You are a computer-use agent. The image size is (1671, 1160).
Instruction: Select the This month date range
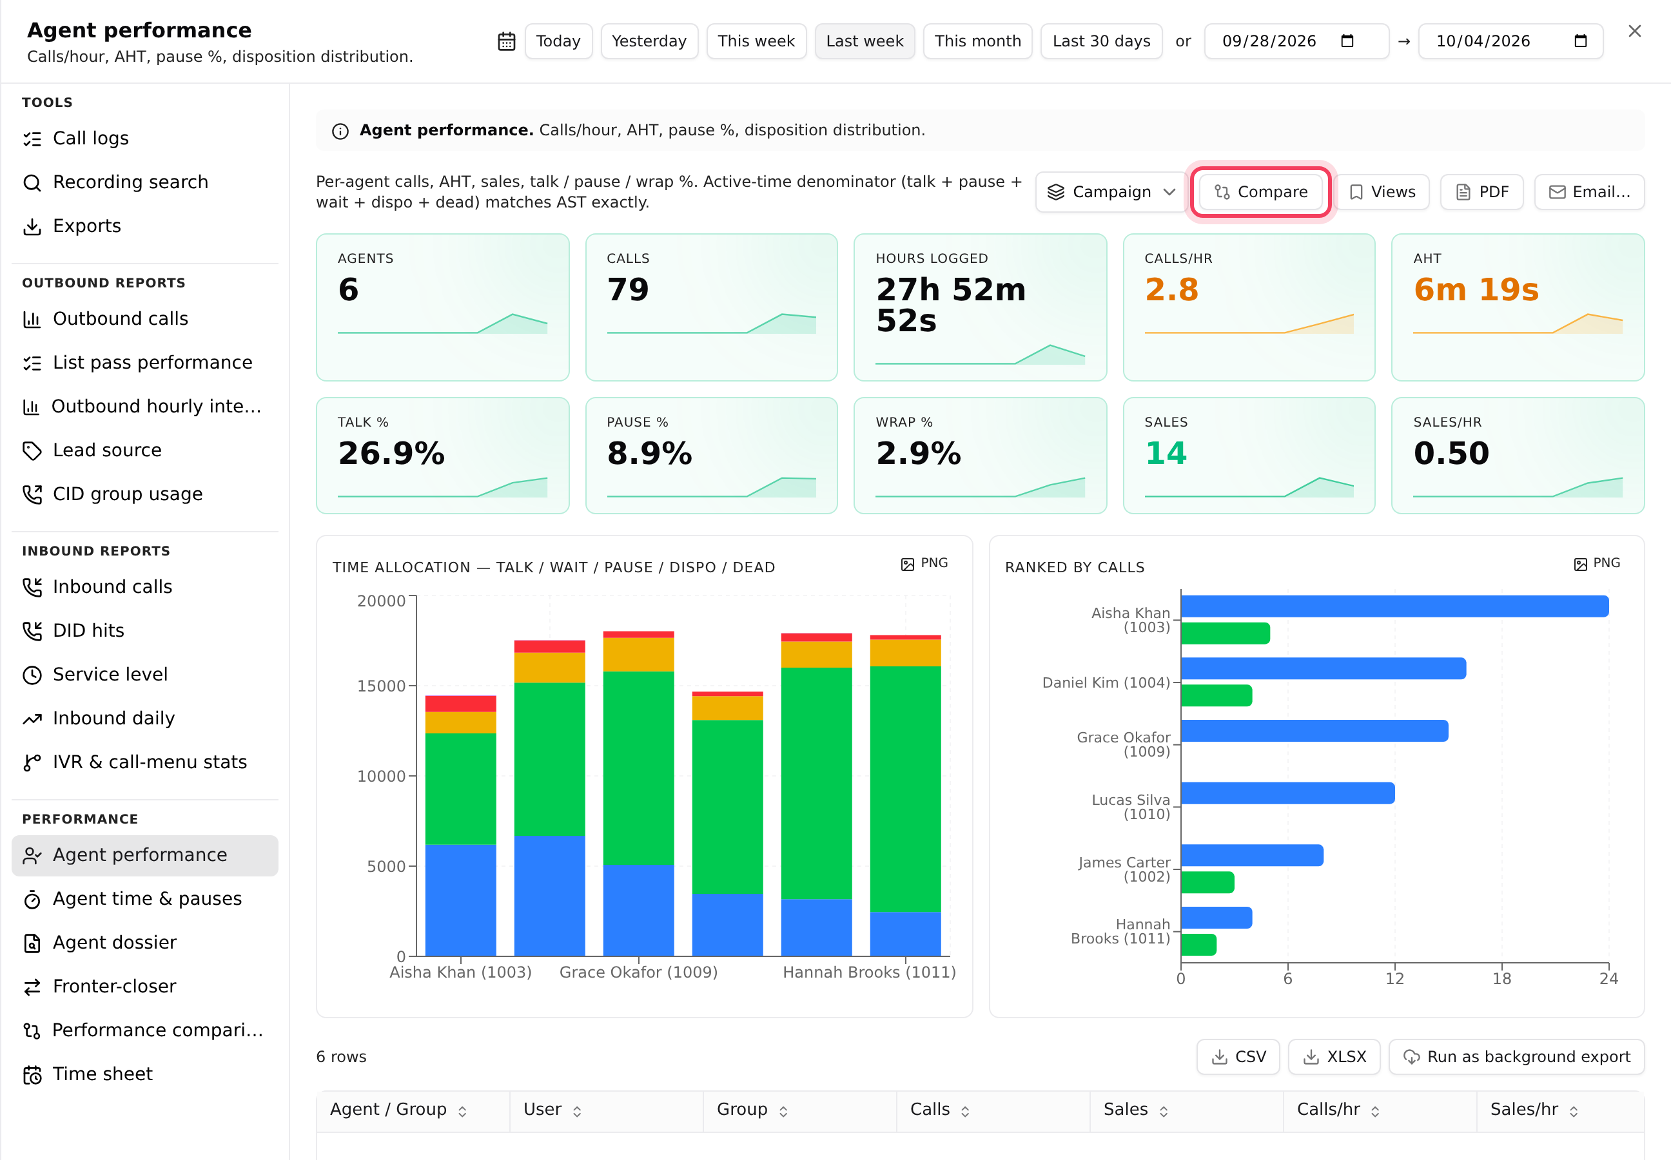pos(977,41)
